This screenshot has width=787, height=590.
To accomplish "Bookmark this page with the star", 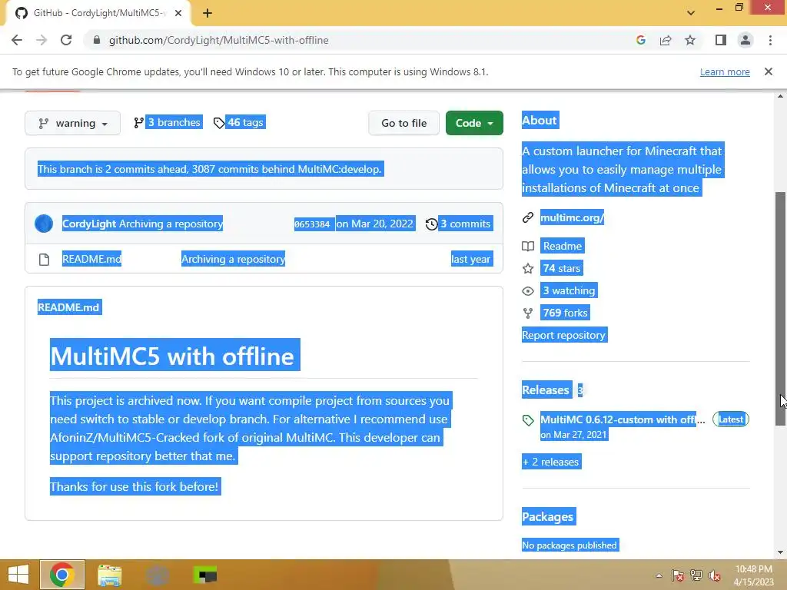I will [x=690, y=40].
